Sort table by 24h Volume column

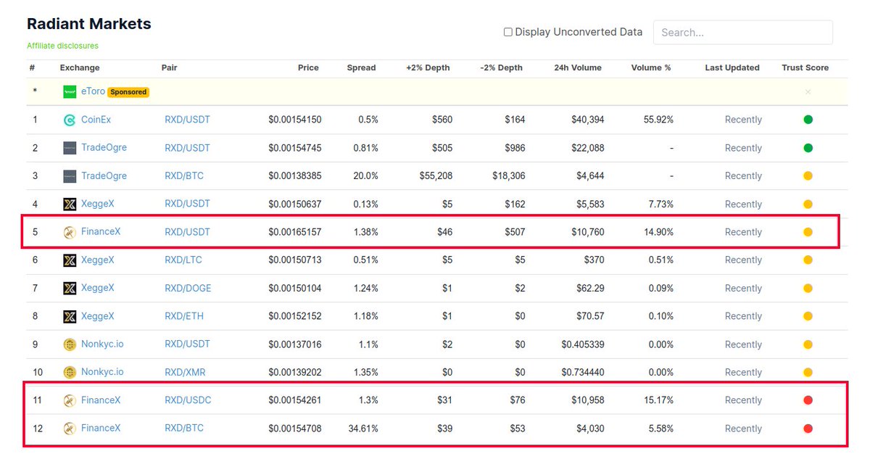click(x=578, y=67)
